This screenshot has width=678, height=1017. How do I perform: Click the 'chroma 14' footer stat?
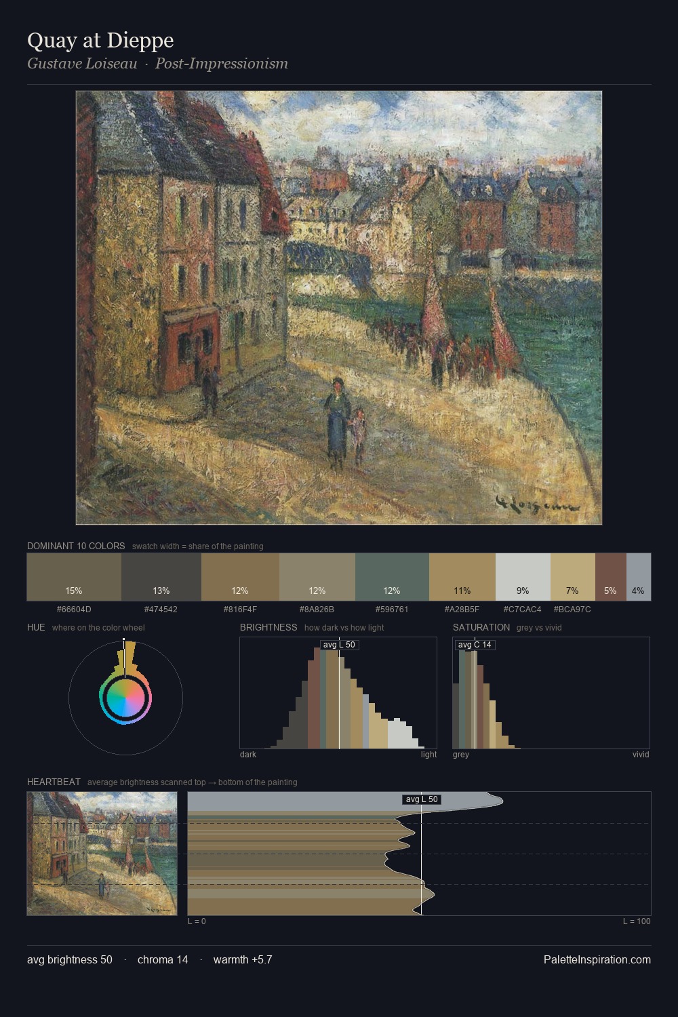[163, 959]
